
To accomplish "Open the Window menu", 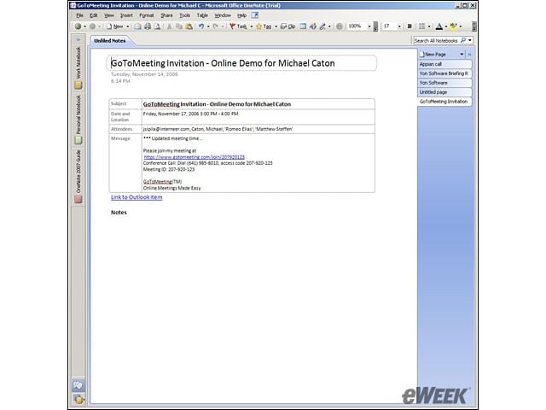I will coord(223,15).
